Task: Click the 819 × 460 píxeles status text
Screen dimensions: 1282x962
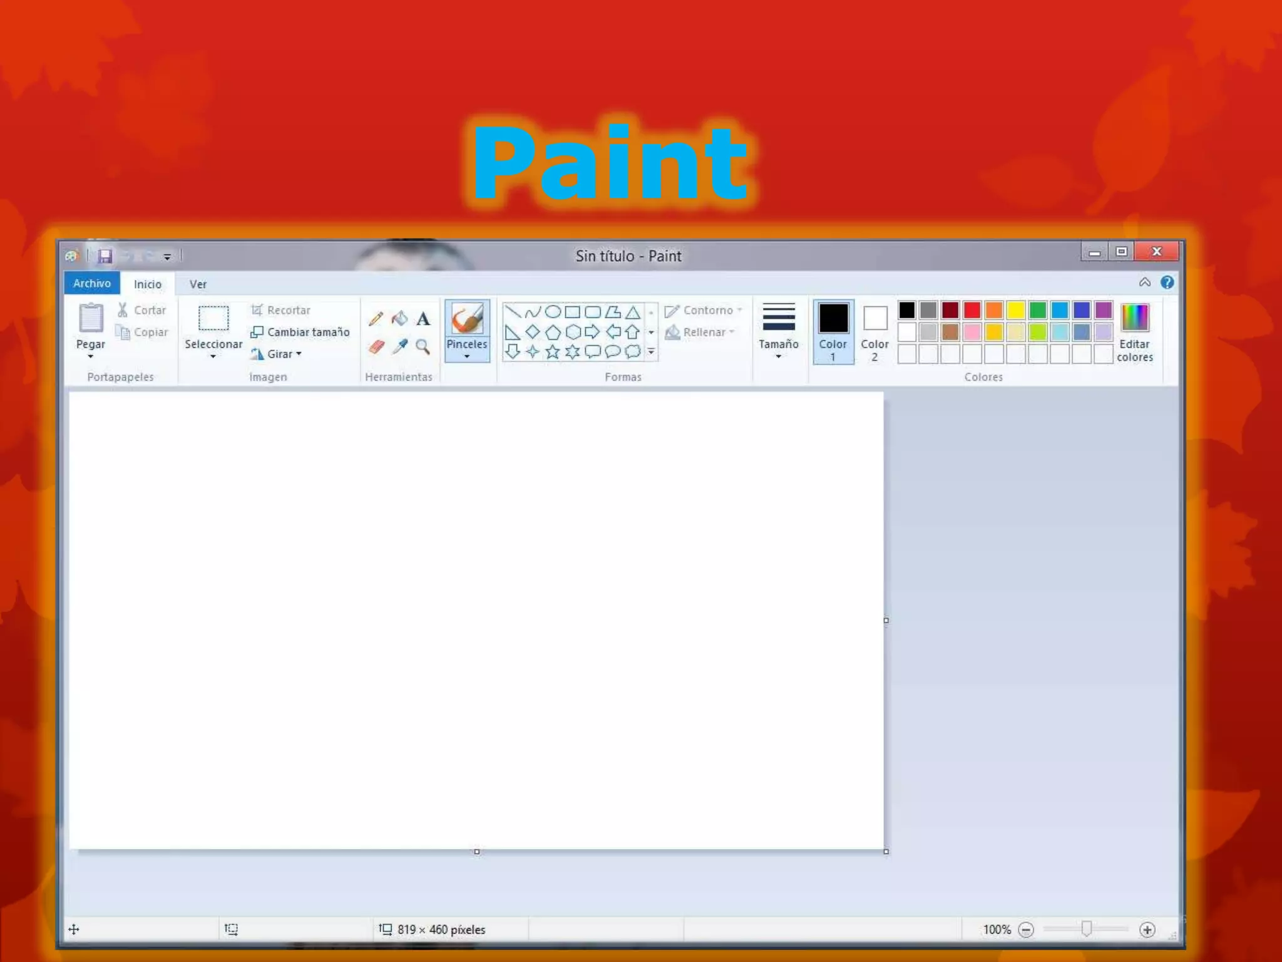Action: [x=441, y=930]
